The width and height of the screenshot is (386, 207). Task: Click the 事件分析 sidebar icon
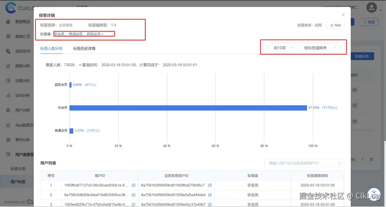(9, 140)
